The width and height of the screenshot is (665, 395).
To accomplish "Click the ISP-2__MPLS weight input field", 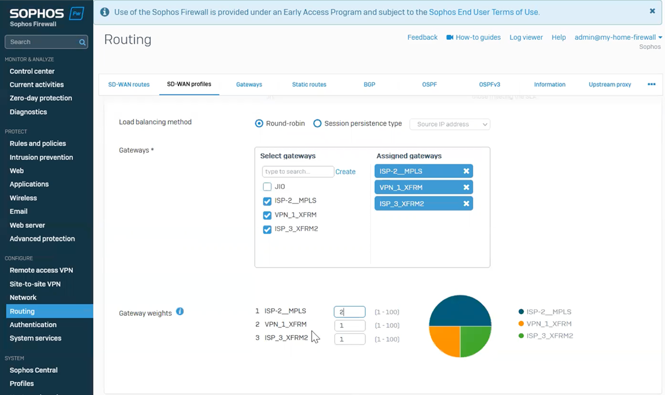I will point(350,312).
